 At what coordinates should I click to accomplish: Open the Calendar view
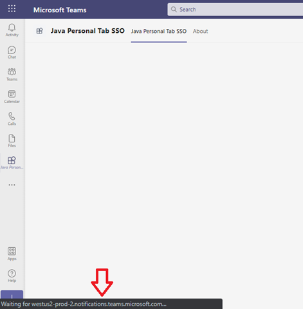pyautogui.click(x=12, y=97)
